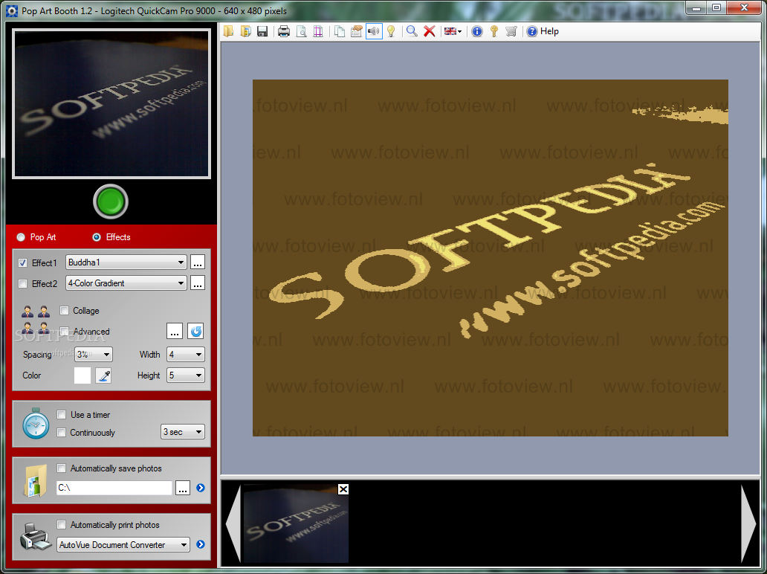
Task: Toggle sound with the speaker icon
Action: click(x=374, y=31)
